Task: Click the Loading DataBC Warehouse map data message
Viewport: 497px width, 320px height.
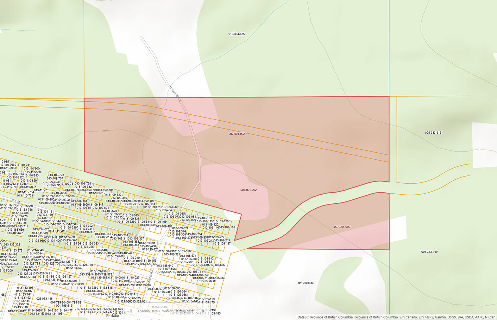Action: tap(165, 311)
